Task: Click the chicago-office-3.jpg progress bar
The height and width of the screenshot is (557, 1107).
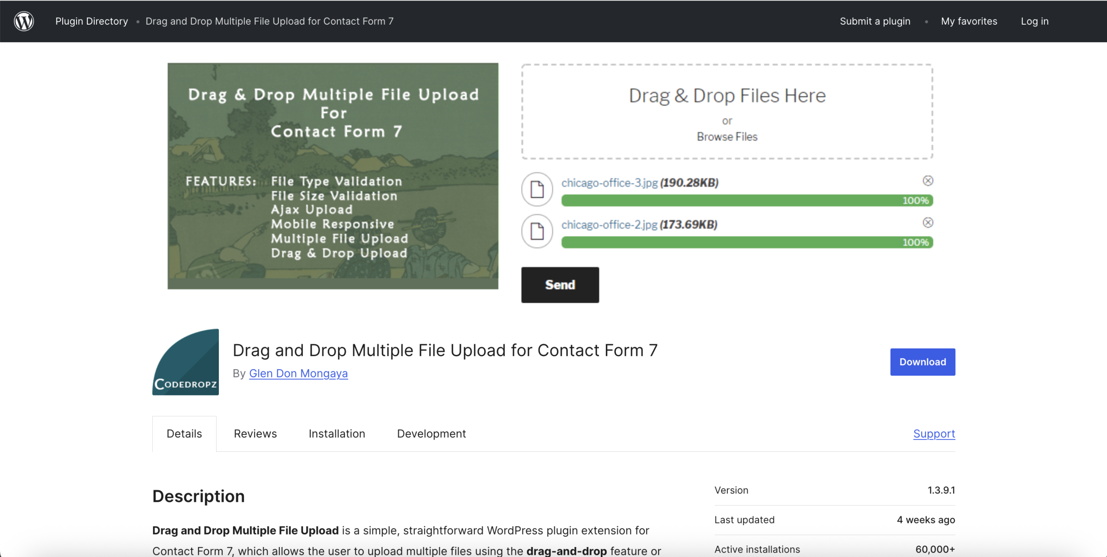Action: [x=747, y=200]
